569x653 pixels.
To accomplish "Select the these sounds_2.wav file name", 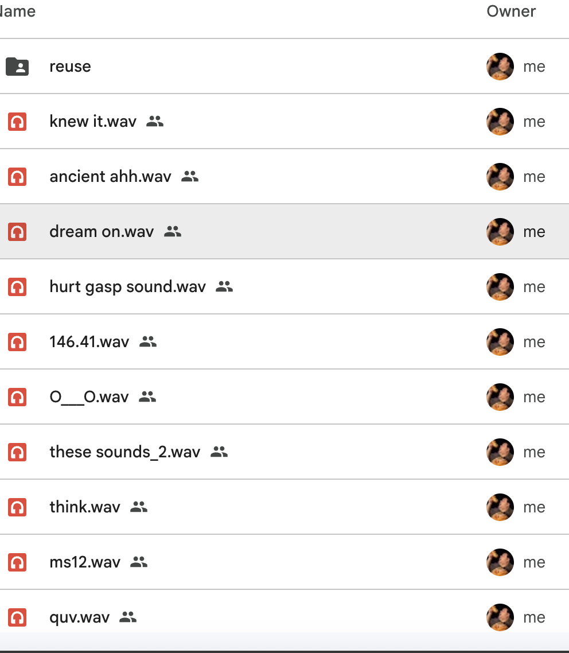I will 124,452.
